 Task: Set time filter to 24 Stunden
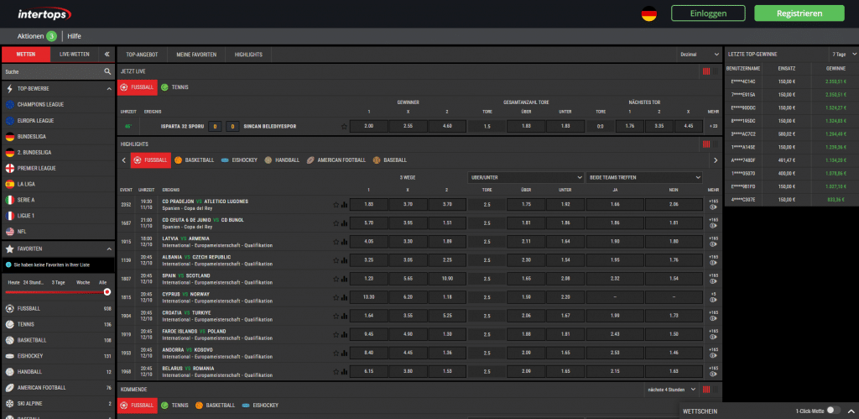(x=33, y=282)
